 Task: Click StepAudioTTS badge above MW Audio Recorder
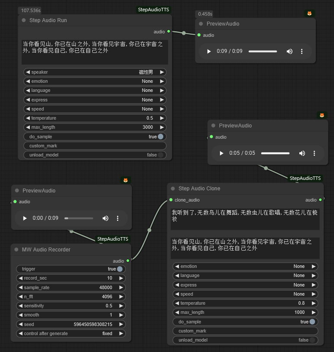(x=113, y=239)
